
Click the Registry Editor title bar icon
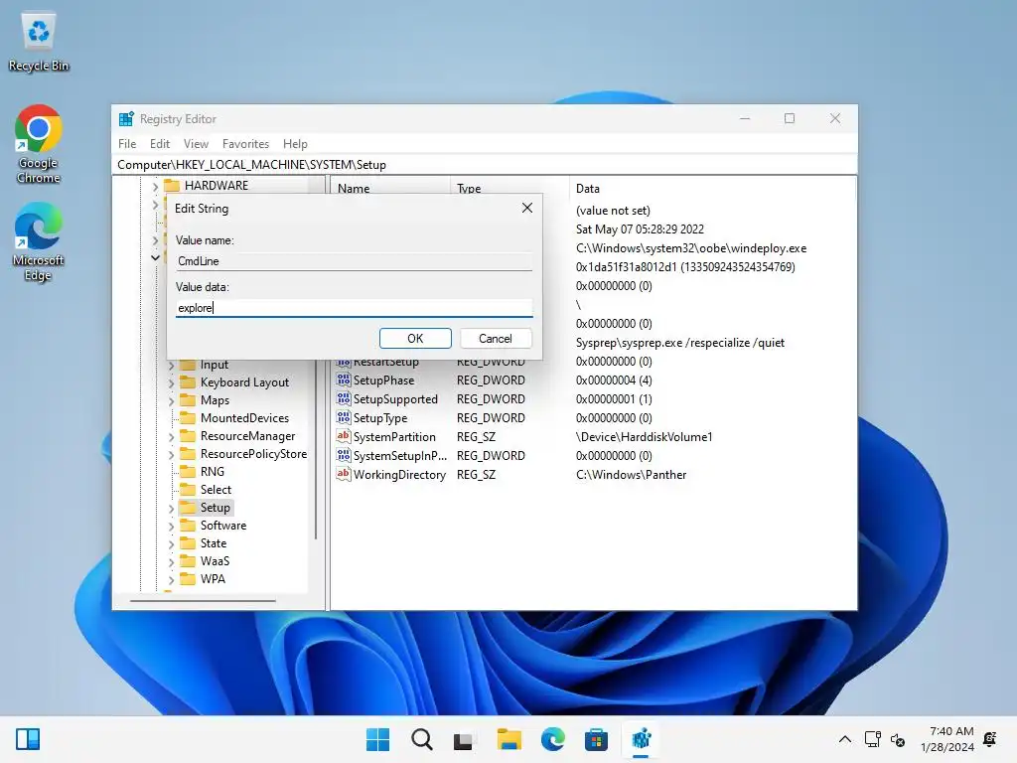coord(126,119)
